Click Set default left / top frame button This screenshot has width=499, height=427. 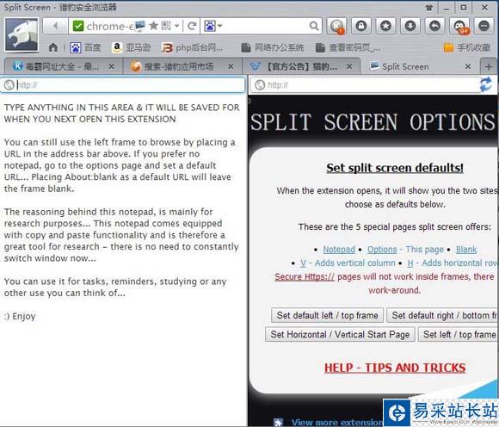327,315
